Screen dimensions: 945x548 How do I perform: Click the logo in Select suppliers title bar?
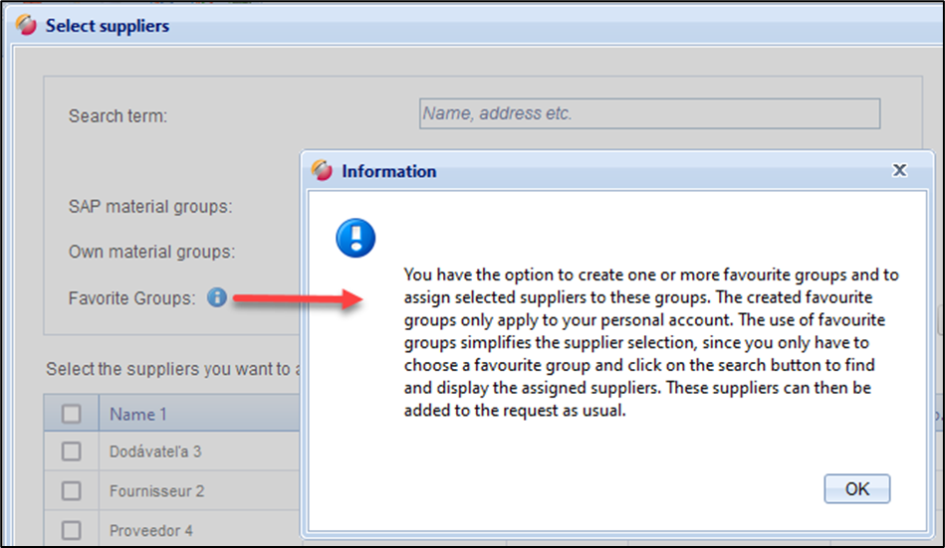coord(27,26)
